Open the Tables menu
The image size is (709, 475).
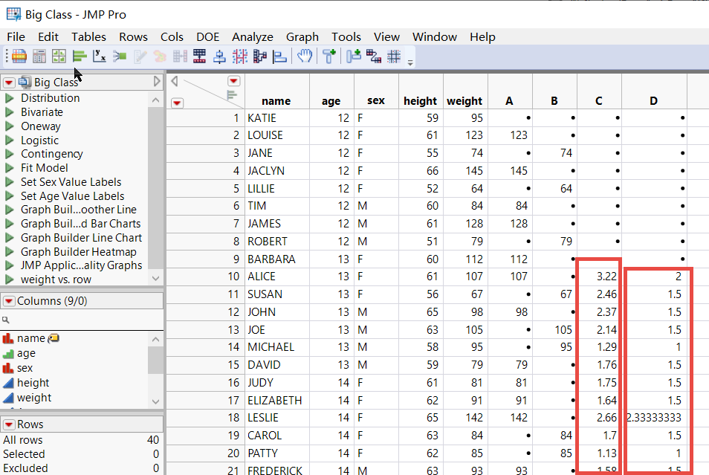pos(88,36)
